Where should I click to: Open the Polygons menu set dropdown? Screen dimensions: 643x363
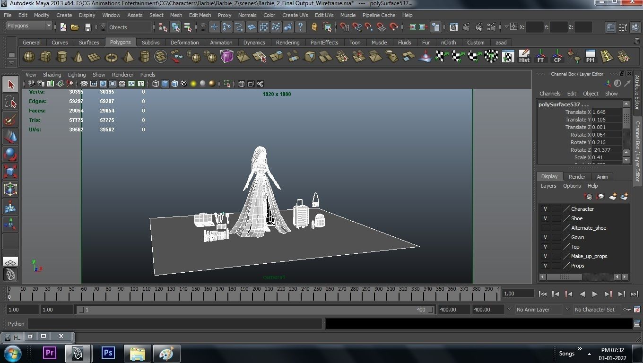[29, 26]
